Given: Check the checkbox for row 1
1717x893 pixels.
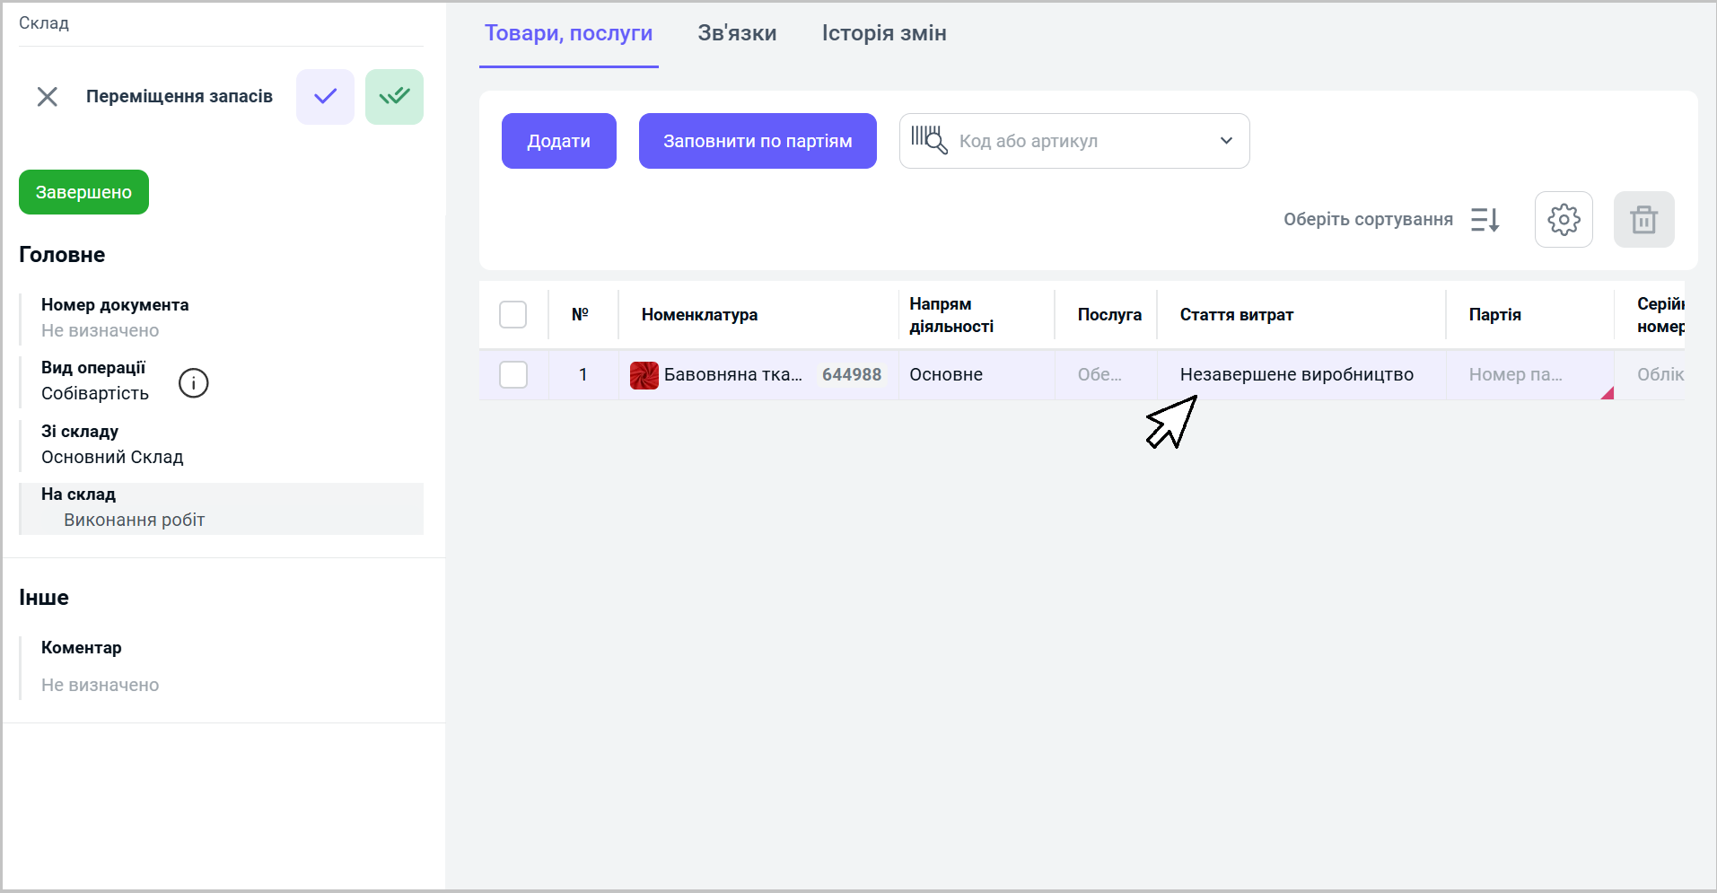Looking at the screenshot, I should point(512,375).
